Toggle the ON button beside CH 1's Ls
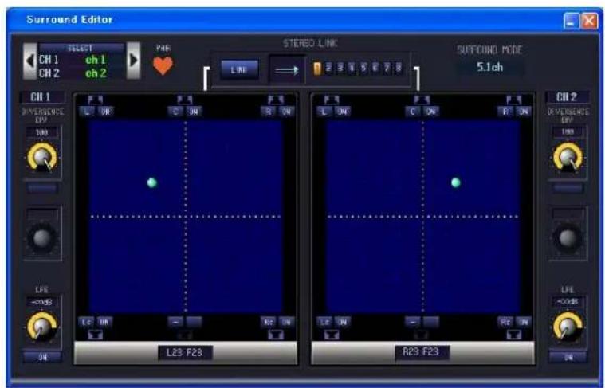 point(104,322)
